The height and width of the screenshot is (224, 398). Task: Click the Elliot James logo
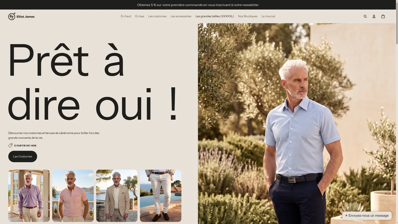click(x=21, y=16)
